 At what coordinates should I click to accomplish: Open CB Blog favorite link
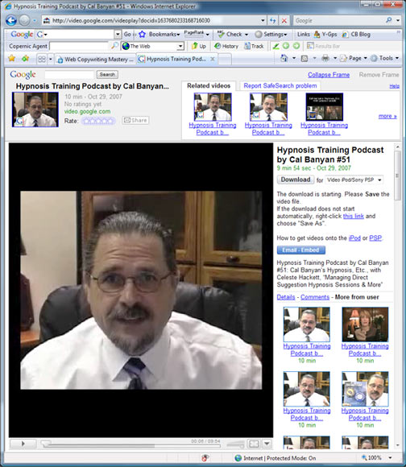point(356,35)
